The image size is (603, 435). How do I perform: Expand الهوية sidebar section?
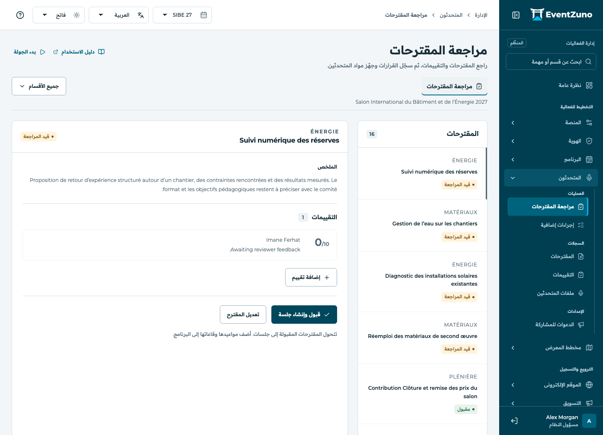point(551,141)
